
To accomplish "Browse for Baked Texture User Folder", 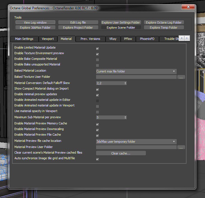I will click(181, 77).
